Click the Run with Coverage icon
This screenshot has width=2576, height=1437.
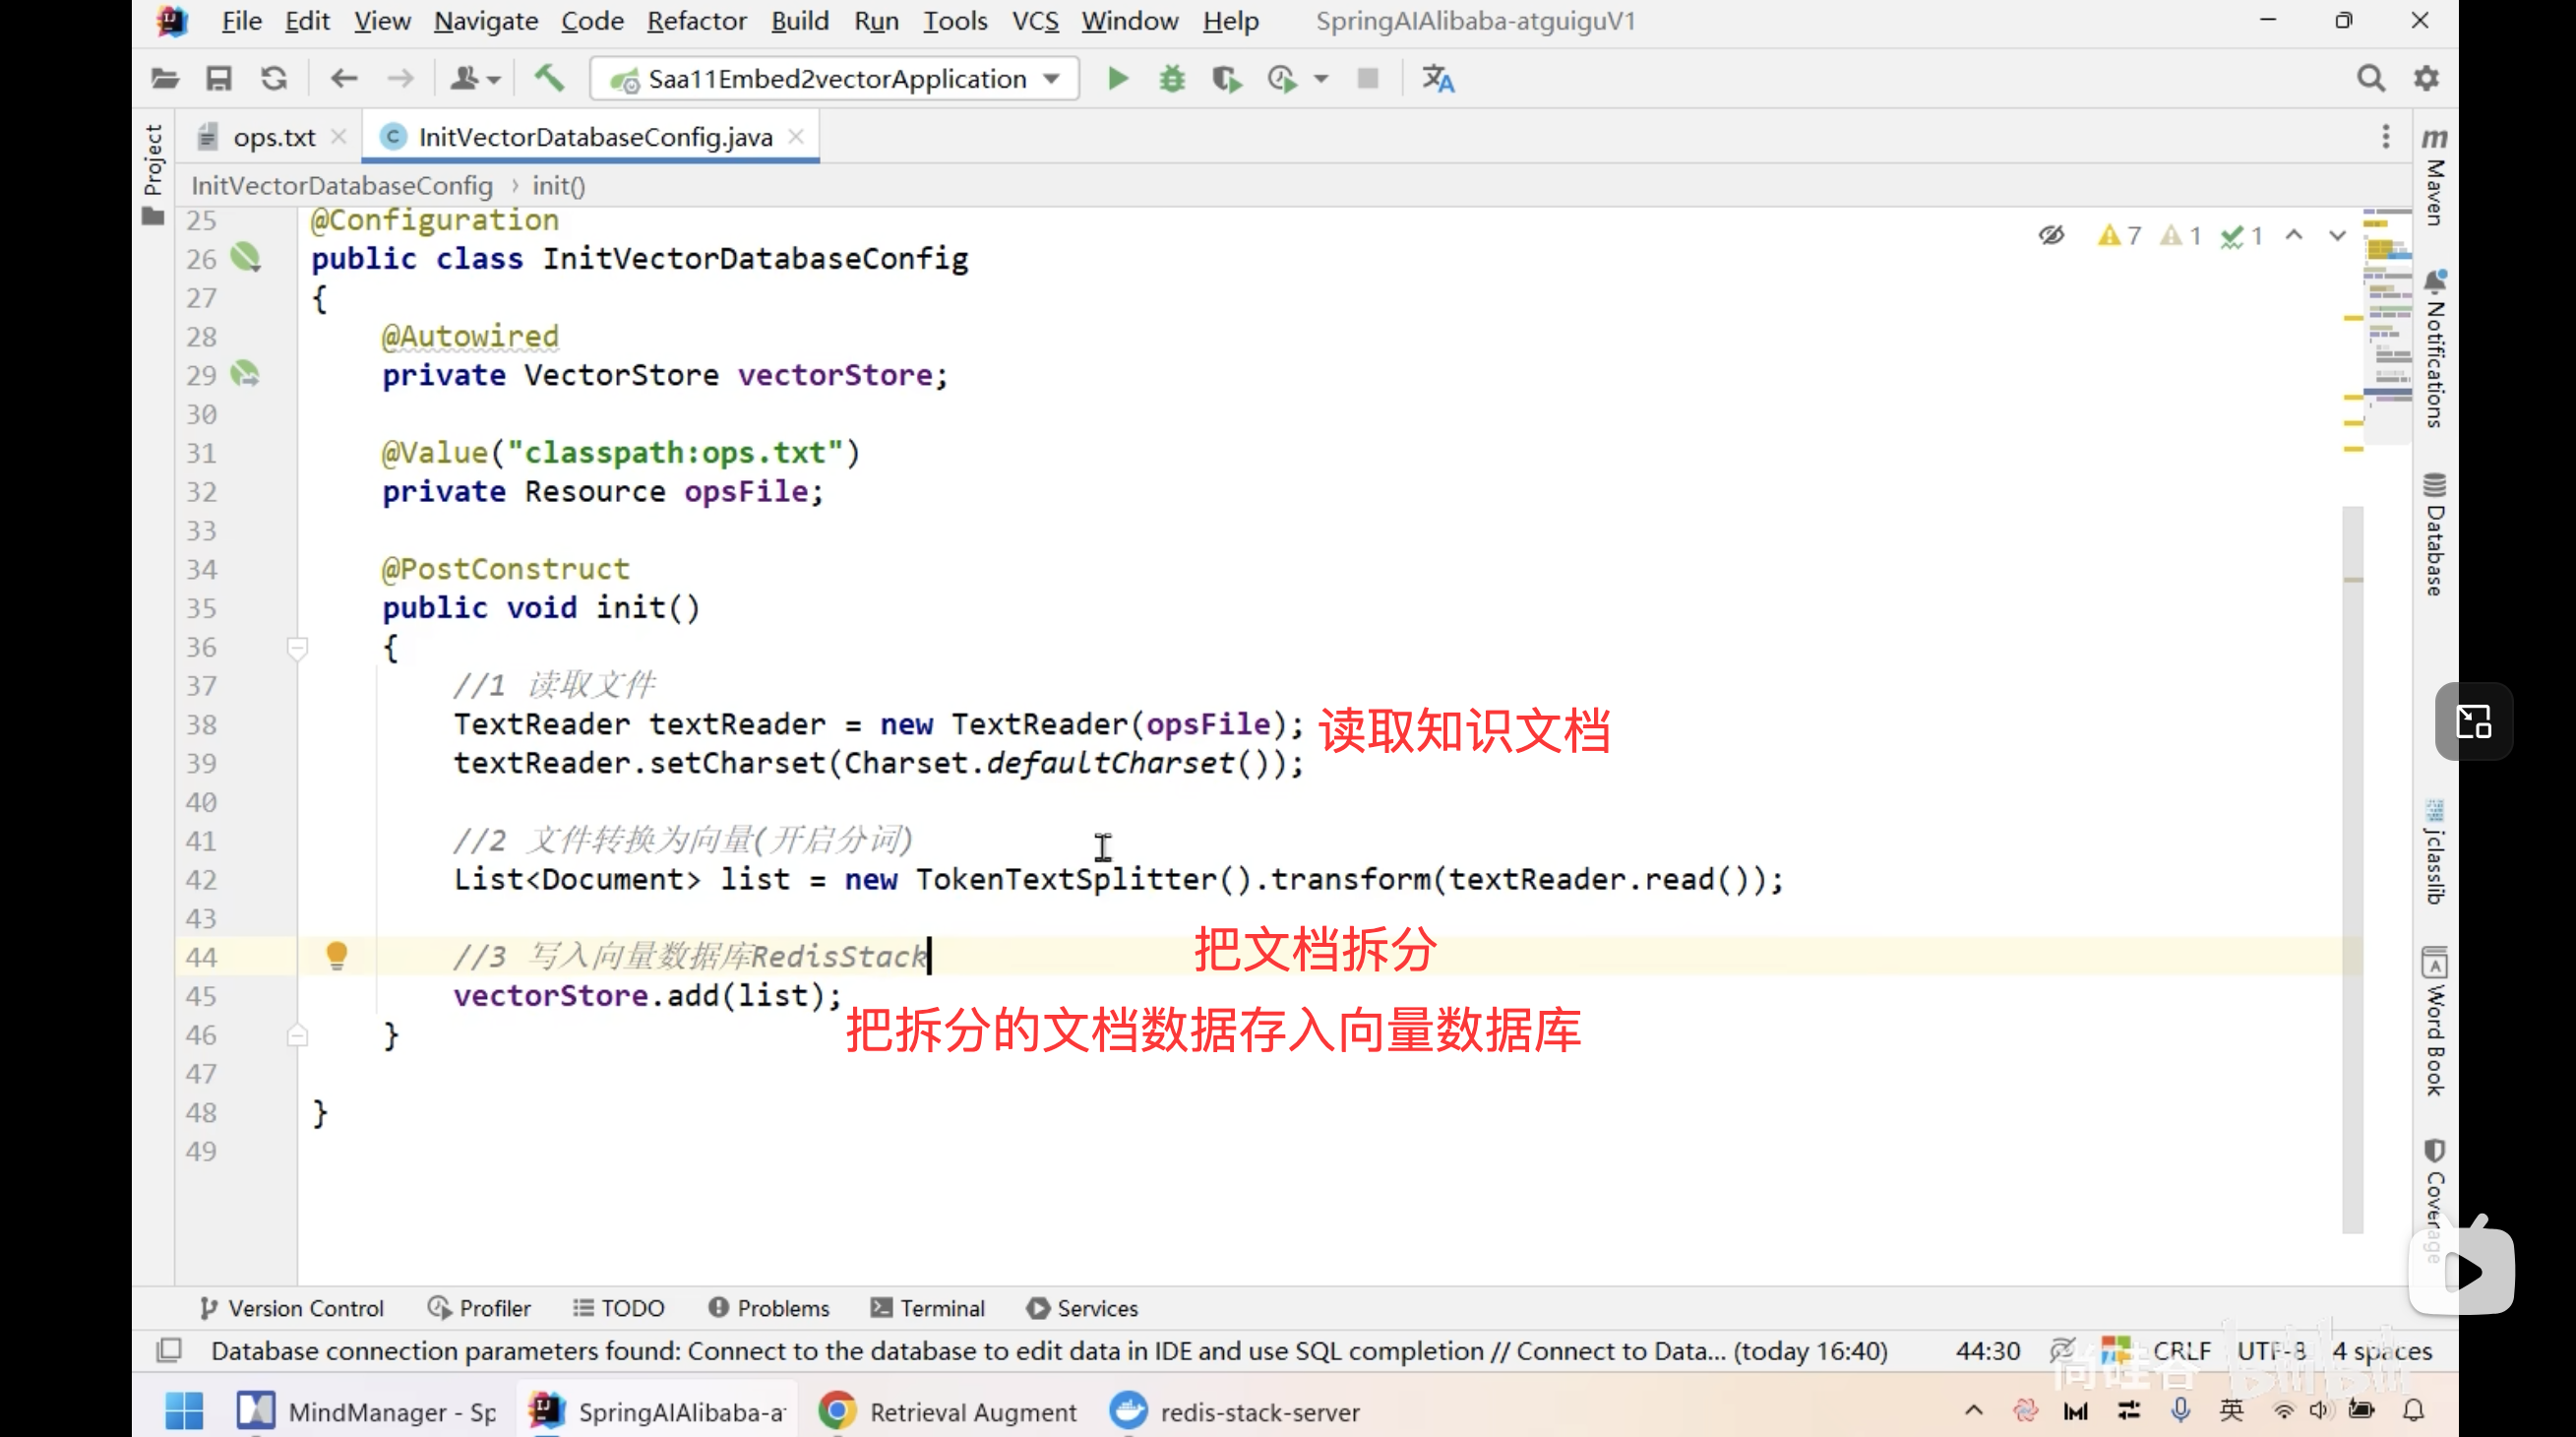coord(1226,78)
